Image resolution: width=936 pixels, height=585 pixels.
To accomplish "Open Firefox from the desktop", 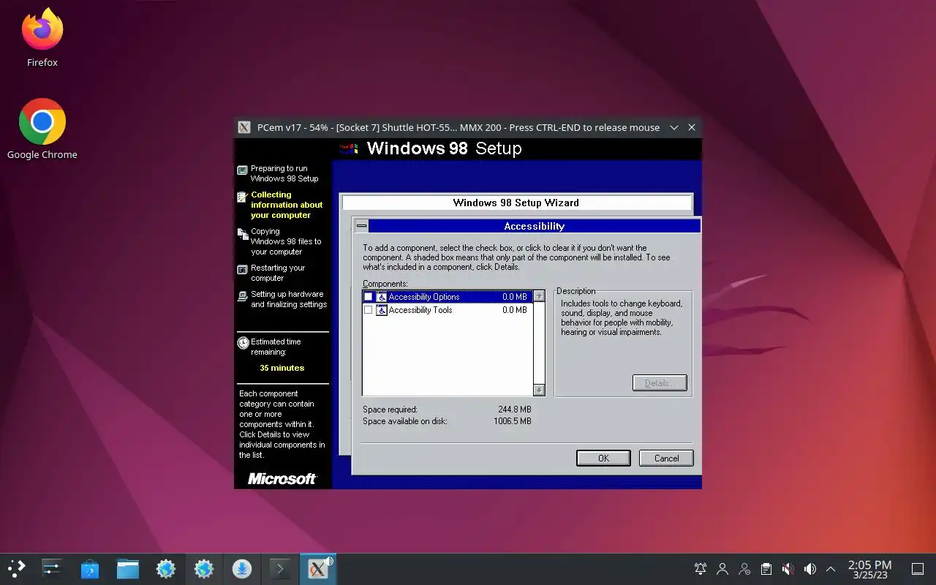I will coord(42,37).
